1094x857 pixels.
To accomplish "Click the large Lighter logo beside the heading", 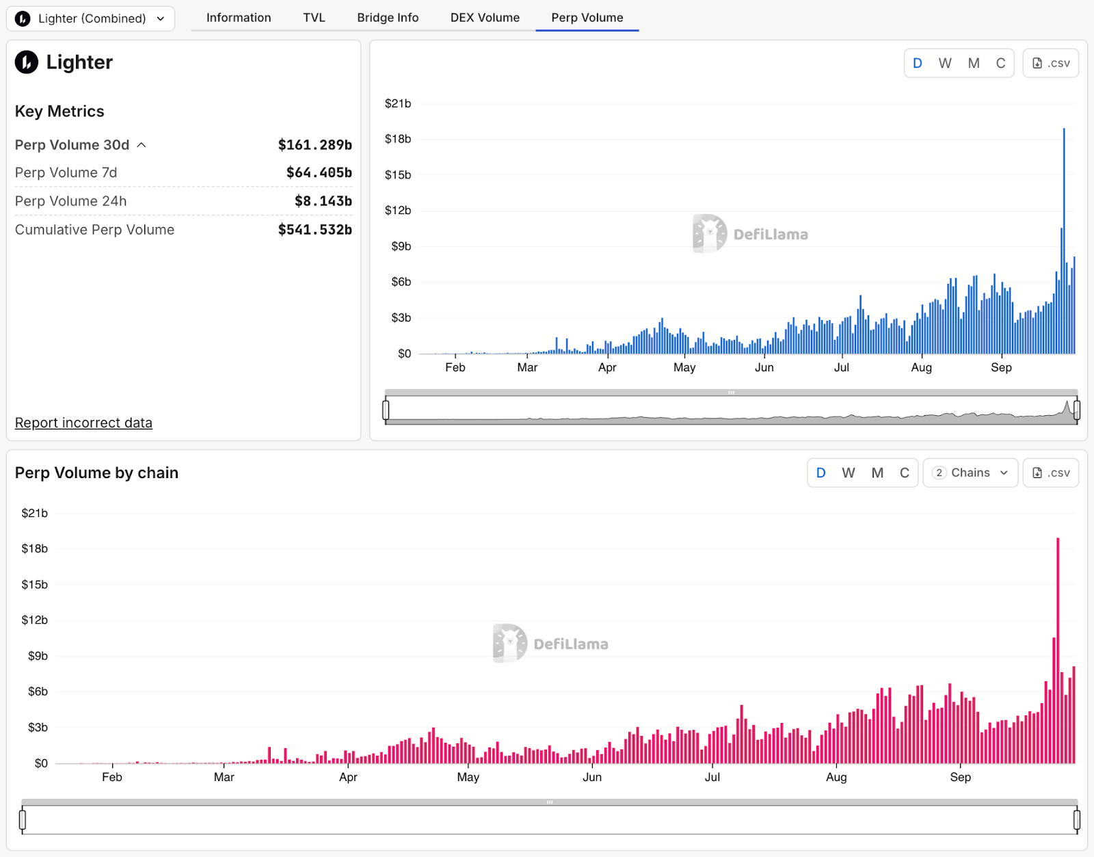I will point(27,62).
